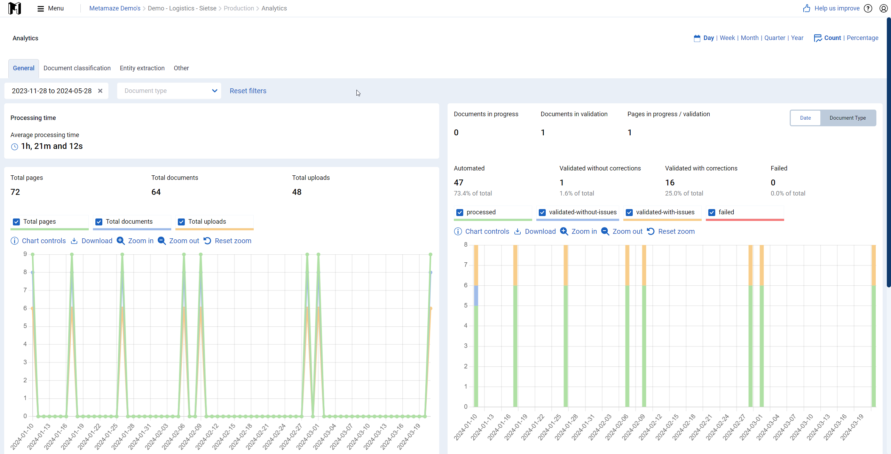The image size is (891, 454).
Task: Switch granularity to Week
Action: 727,38
